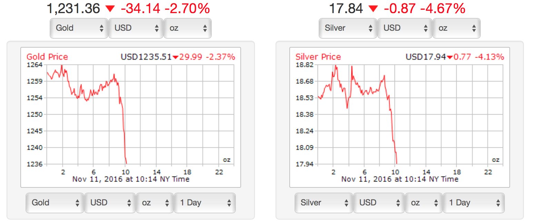
Task: Click the red down arrow beside 1,231.36
Action: [x=110, y=9]
